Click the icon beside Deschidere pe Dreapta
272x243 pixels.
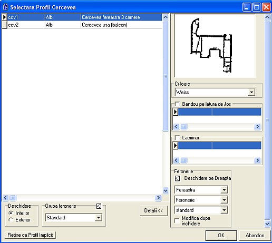click(x=178, y=178)
